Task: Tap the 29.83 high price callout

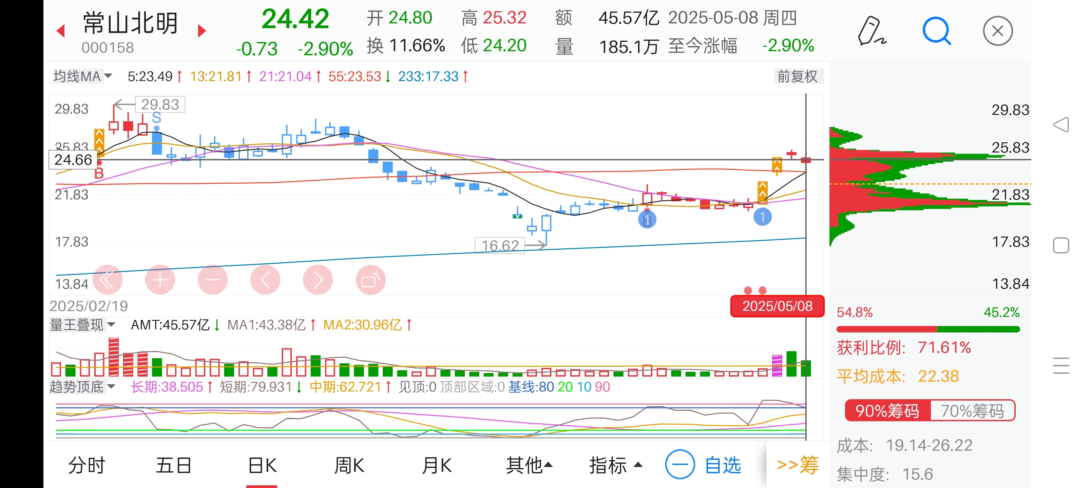Action: click(x=160, y=104)
